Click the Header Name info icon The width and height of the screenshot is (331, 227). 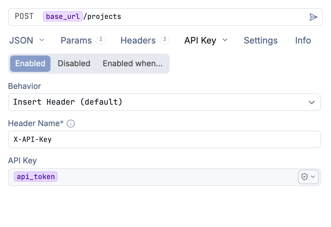pyautogui.click(x=71, y=124)
